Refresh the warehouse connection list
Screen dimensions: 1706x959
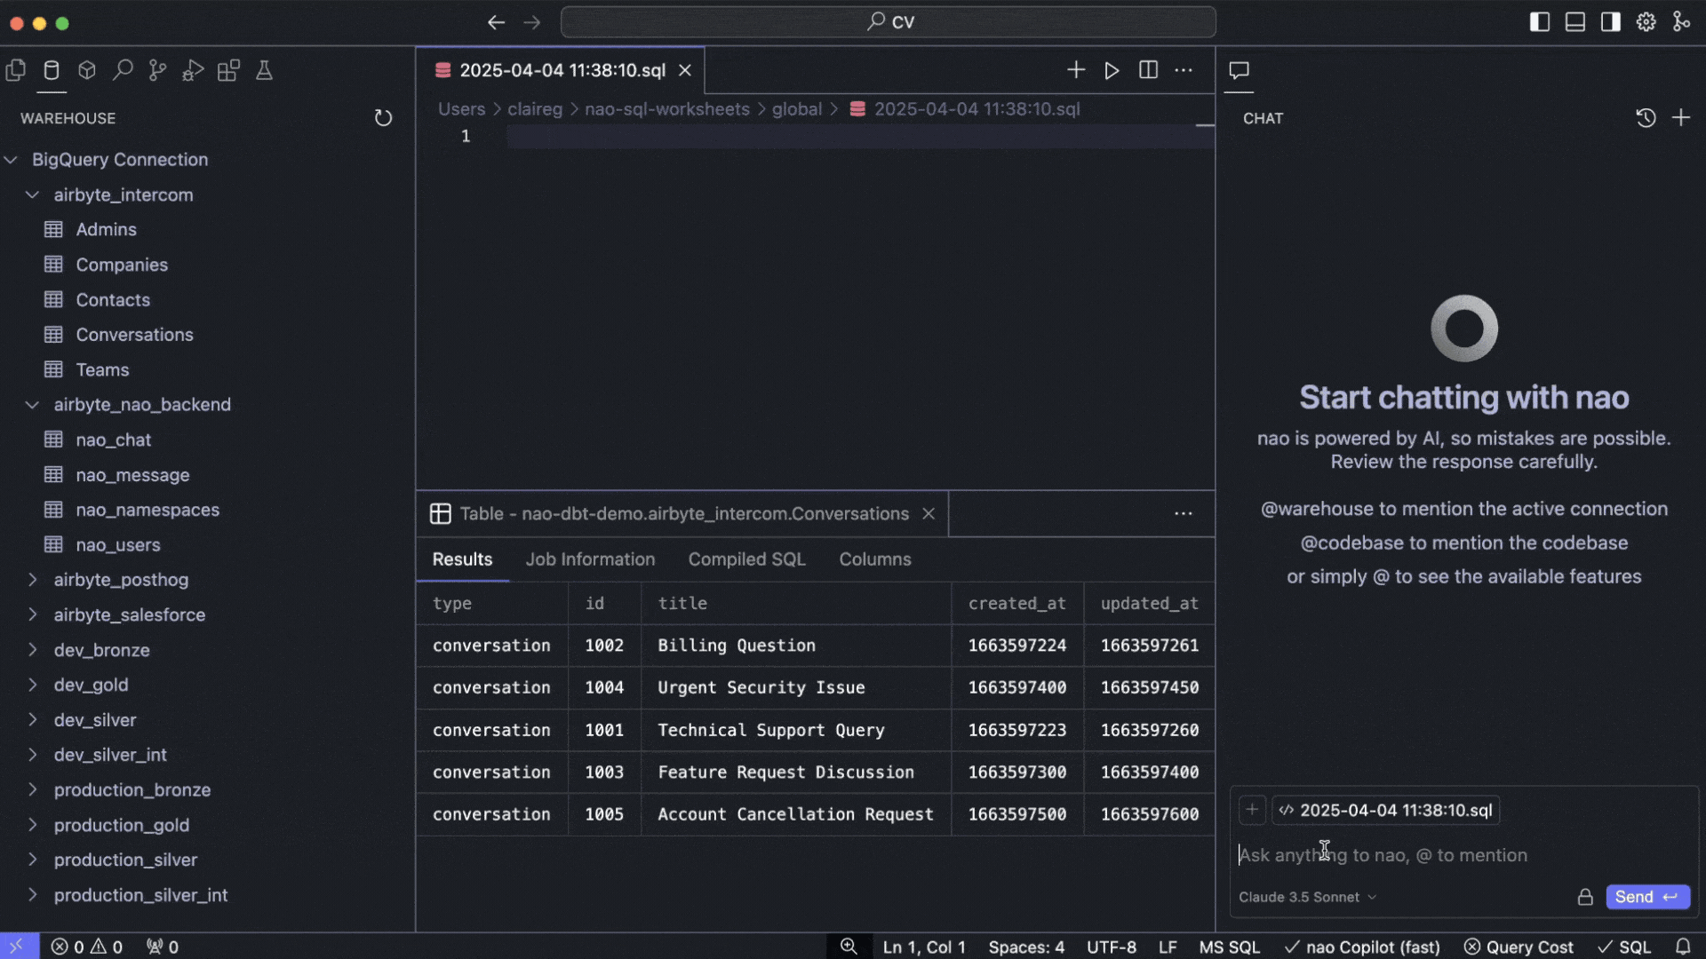point(383,118)
